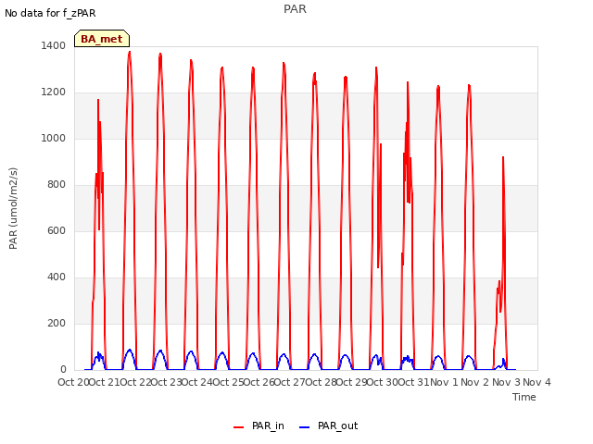
Task: Click the blue PAR_out legend swatch
Action: coord(305,427)
